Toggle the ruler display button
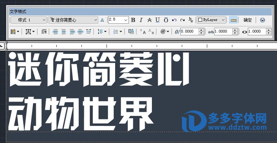This screenshot has height=143, width=277. pos(234,20)
